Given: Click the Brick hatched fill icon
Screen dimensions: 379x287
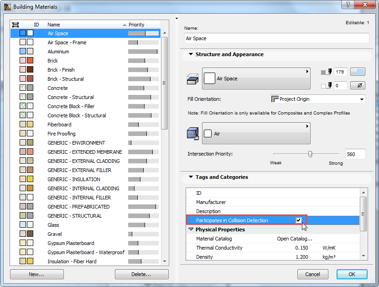Looking at the screenshot, I should pyautogui.click(x=23, y=60).
